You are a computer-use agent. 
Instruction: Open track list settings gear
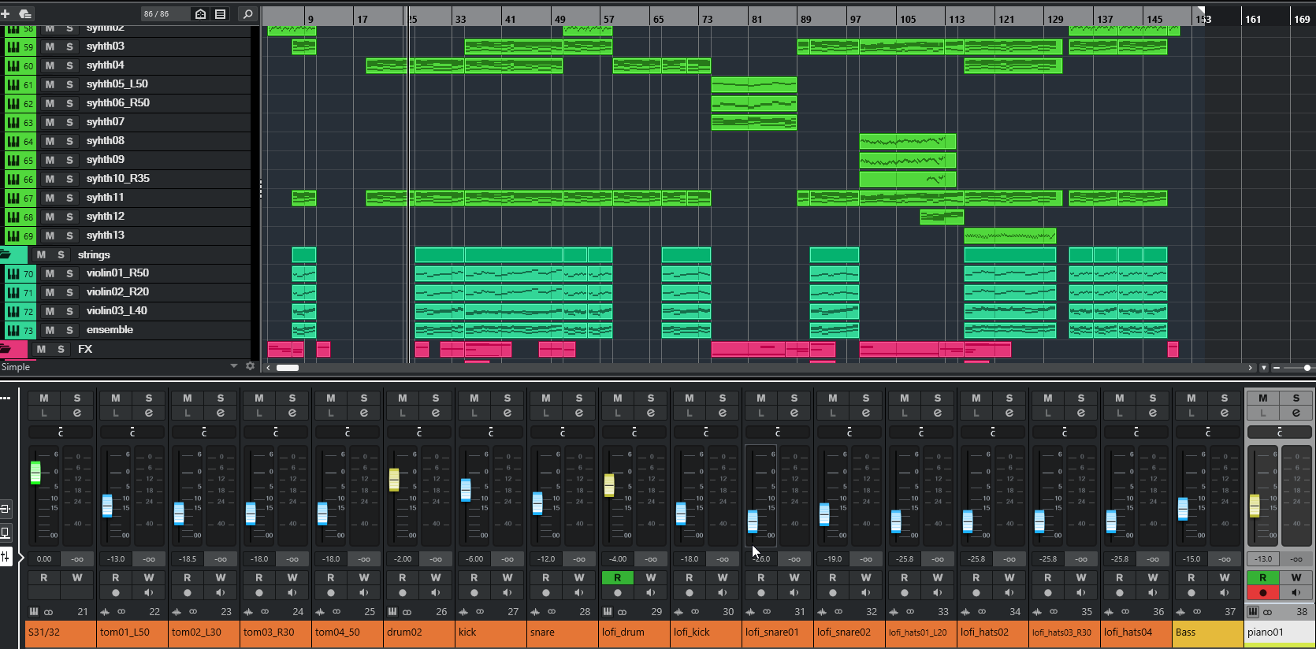coord(251,366)
